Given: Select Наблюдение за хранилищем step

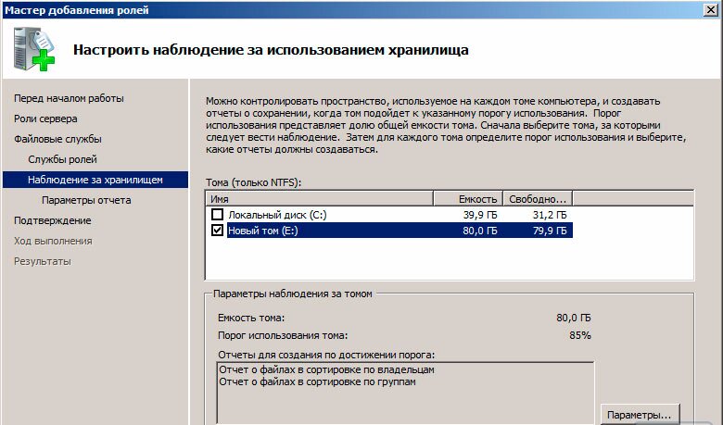Looking at the screenshot, I should tap(95, 180).
